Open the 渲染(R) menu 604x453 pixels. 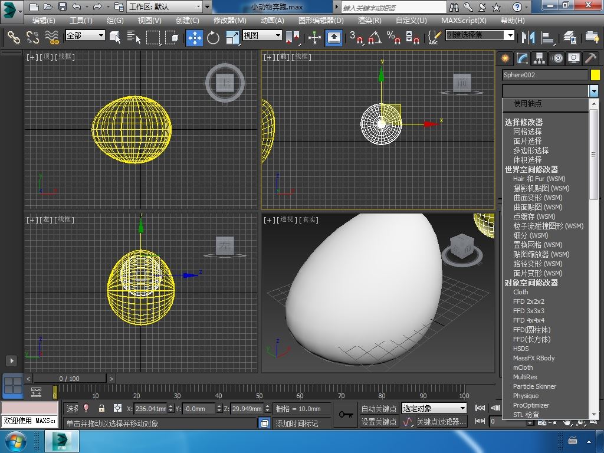(369, 20)
